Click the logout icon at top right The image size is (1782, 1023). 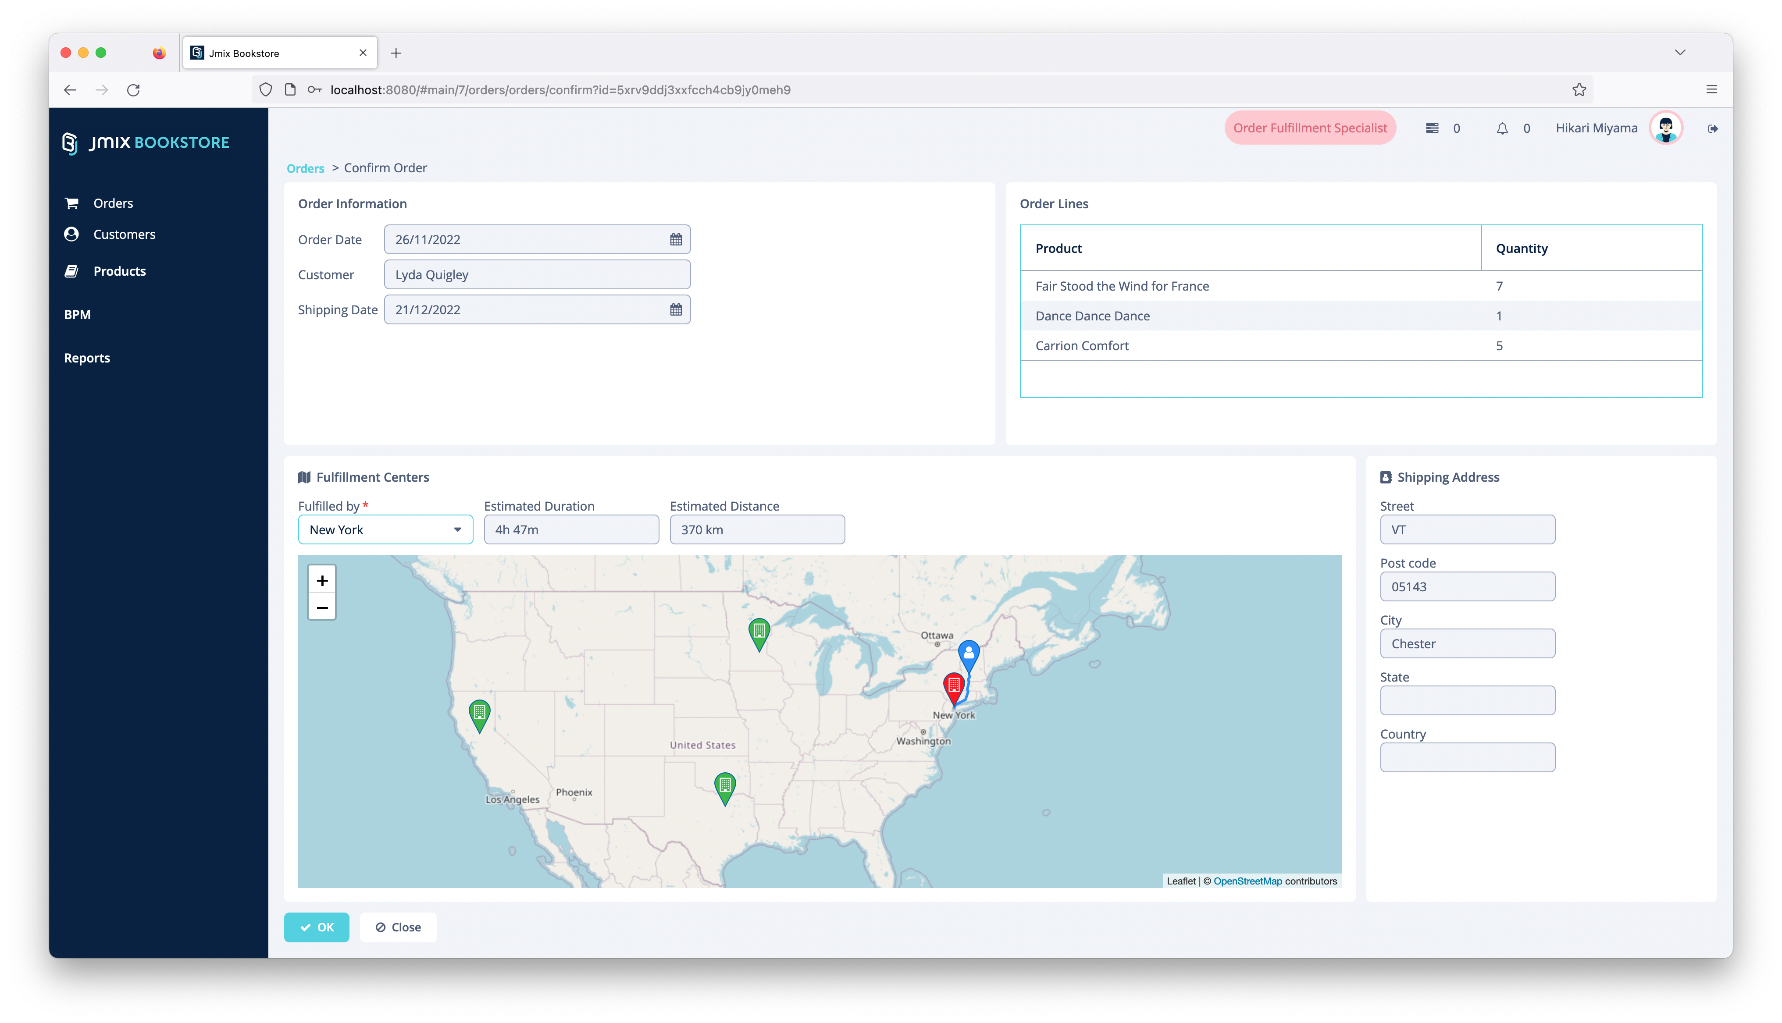[1712, 128]
